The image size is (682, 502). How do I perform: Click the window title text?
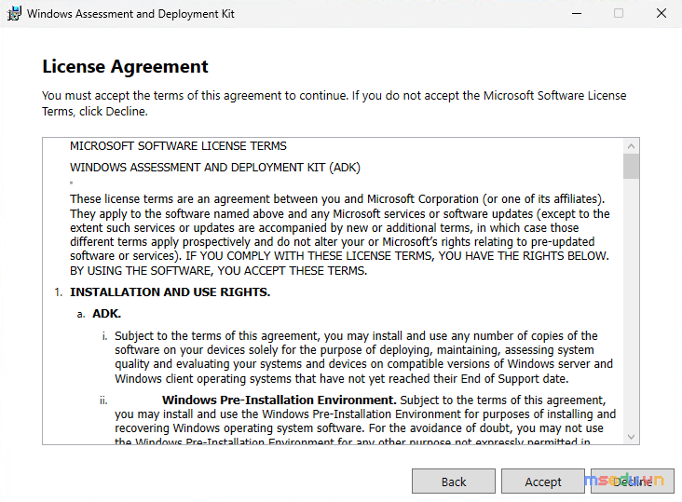coord(130,14)
